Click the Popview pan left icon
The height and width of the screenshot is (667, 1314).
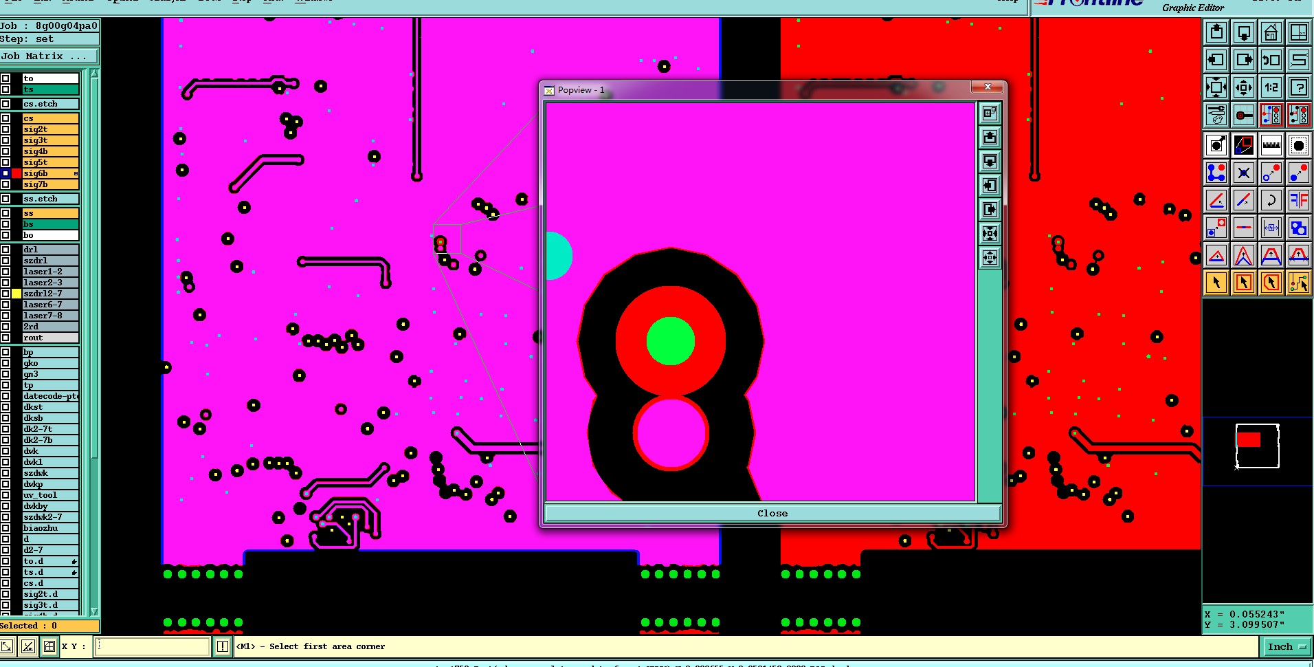click(x=990, y=186)
